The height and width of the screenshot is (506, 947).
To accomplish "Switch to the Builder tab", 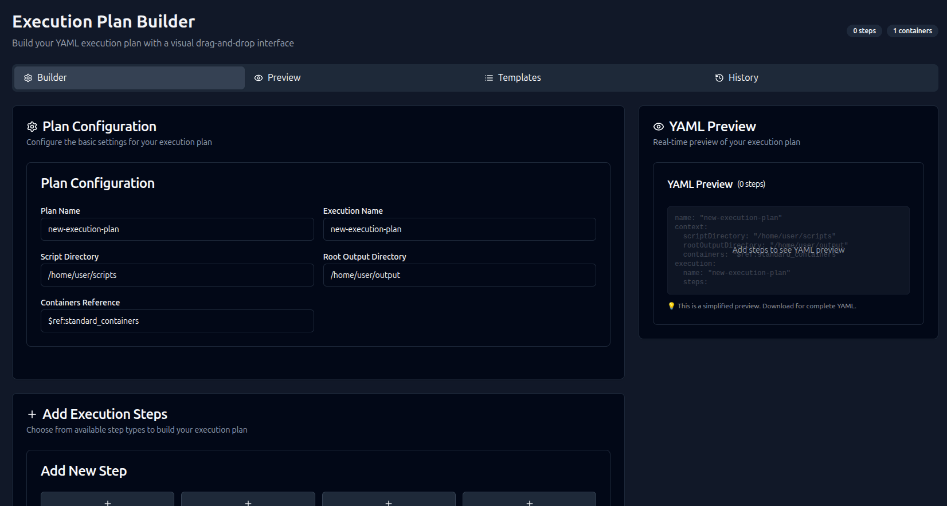I will click(130, 78).
